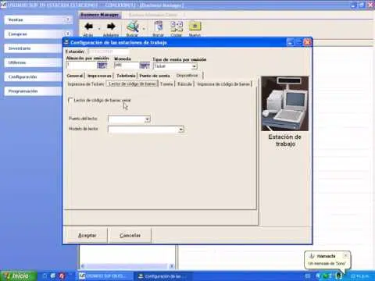Switch to the Telefonía tab
375x281 pixels.
click(x=126, y=76)
